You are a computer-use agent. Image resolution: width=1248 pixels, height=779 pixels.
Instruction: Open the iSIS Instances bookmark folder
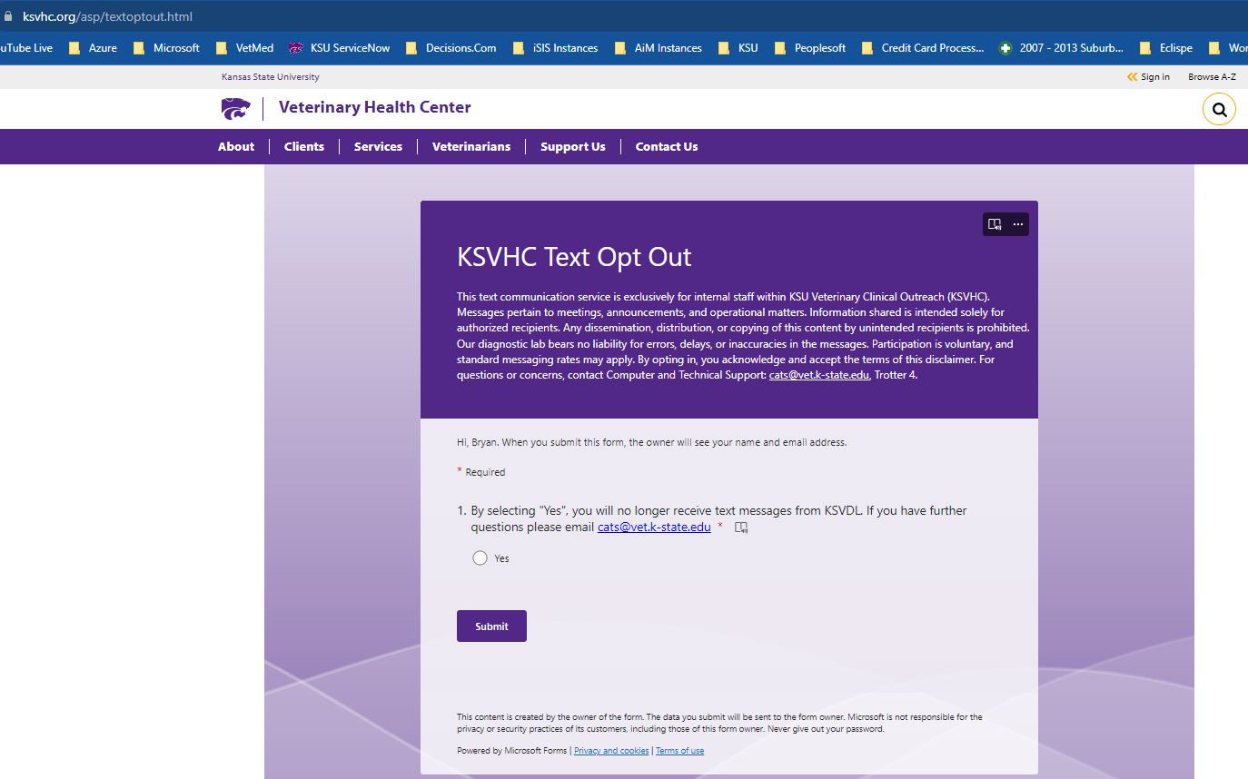click(x=556, y=48)
